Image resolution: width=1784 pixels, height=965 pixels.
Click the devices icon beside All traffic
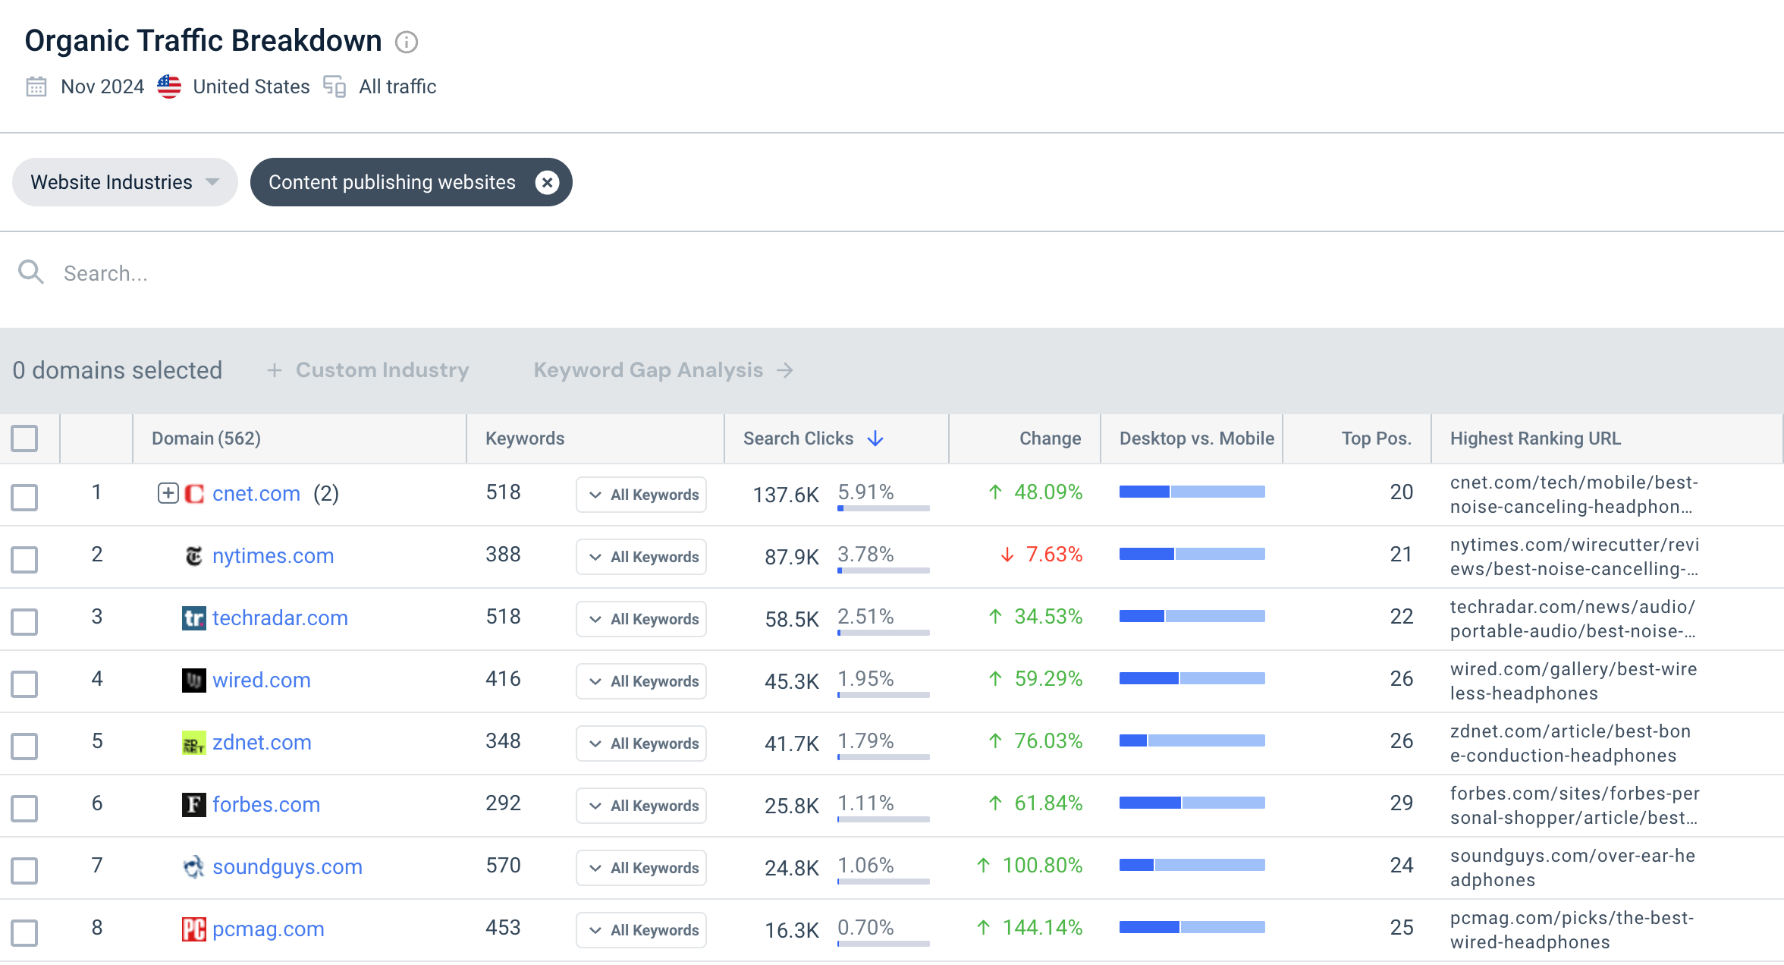click(334, 86)
